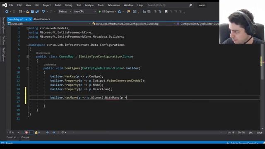Viewport: 265px width, 149px height.
Task: Collapse the using directives block
Action: click(x=28, y=28)
